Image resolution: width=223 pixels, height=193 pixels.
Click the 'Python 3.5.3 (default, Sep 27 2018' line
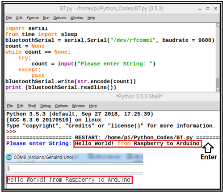(x=80, y=114)
